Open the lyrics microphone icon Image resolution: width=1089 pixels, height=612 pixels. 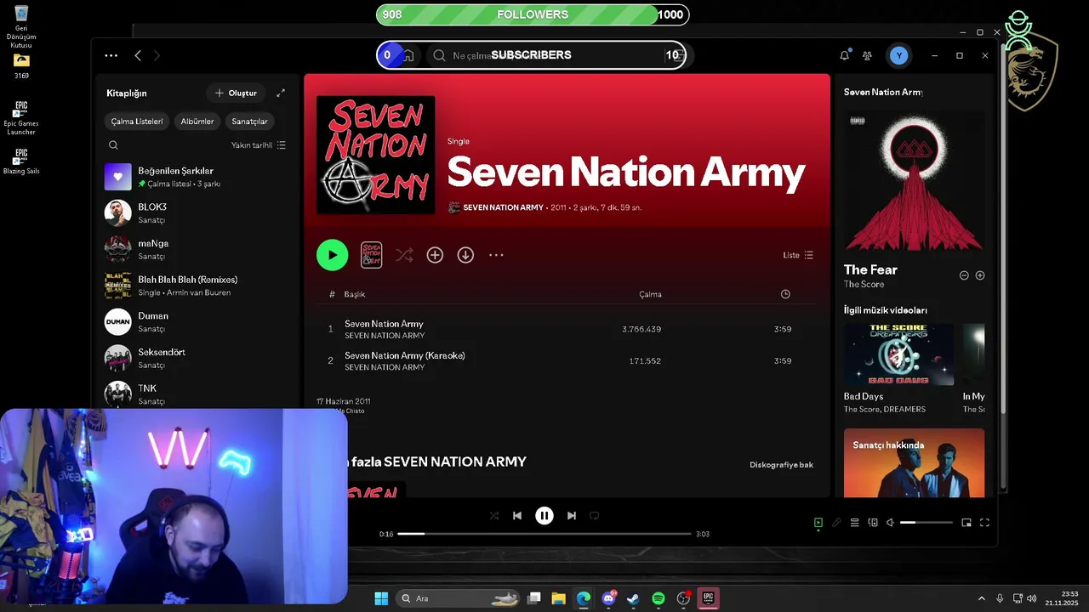(x=836, y=523)
